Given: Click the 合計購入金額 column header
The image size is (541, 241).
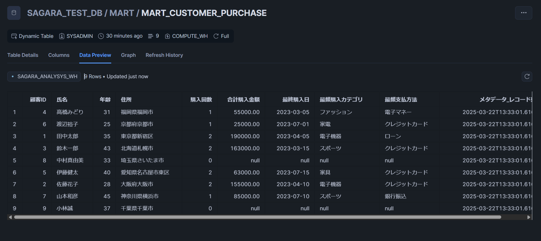Looking at the screenshot, I should tap(244, 100).
